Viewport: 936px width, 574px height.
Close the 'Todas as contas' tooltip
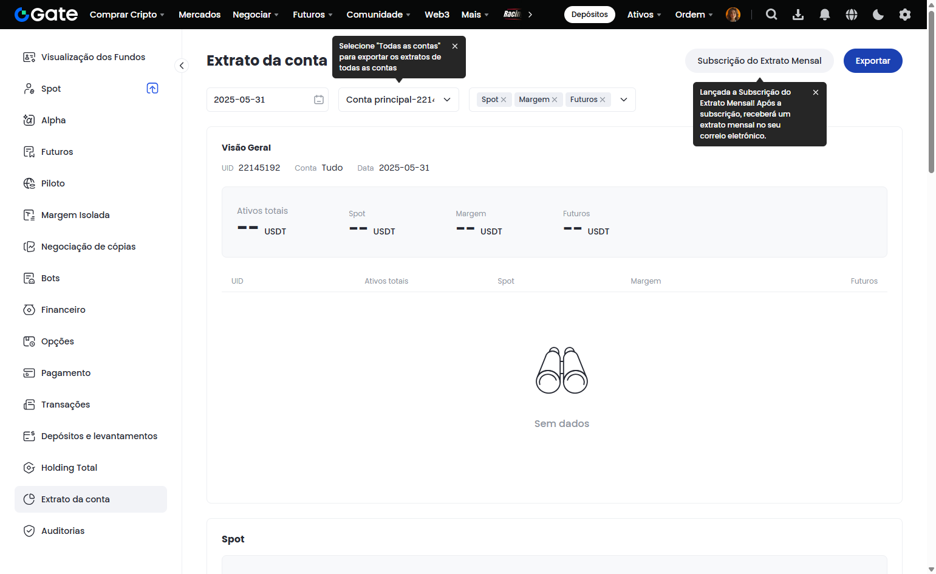(x=455, y=46)
